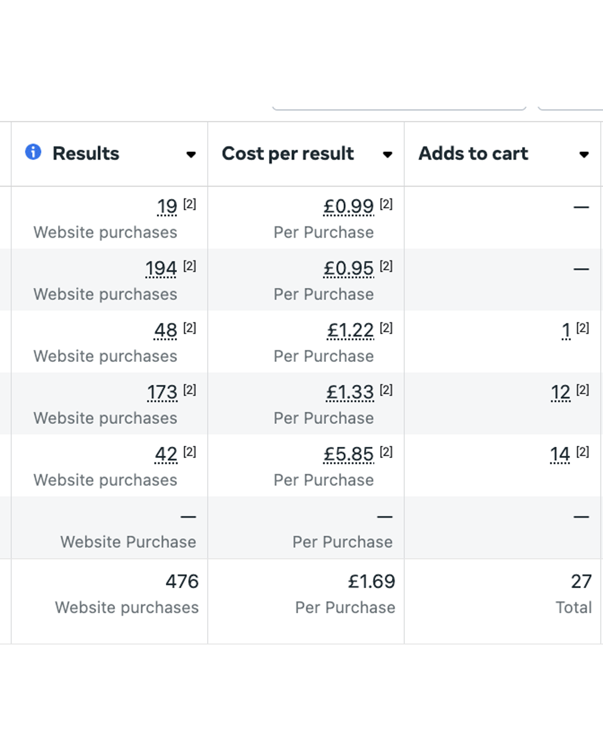Click the £0.99 cost per purchase value
Viewport: 603px width, 754px height.
[x=348, y=207]
